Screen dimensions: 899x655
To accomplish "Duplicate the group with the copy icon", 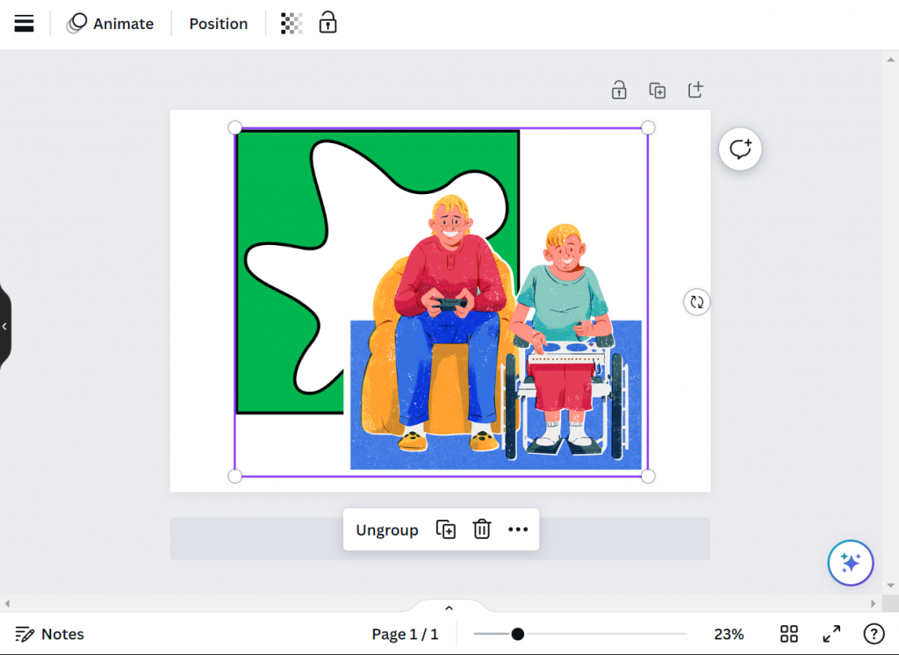I will point(445,529).
